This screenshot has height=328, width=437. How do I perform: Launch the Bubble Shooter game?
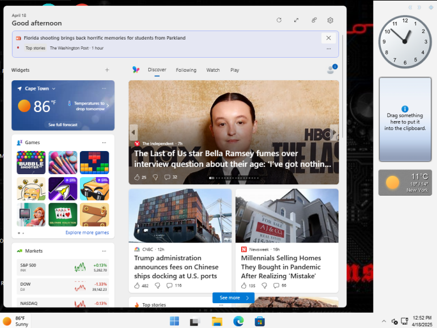click(31, 162)
